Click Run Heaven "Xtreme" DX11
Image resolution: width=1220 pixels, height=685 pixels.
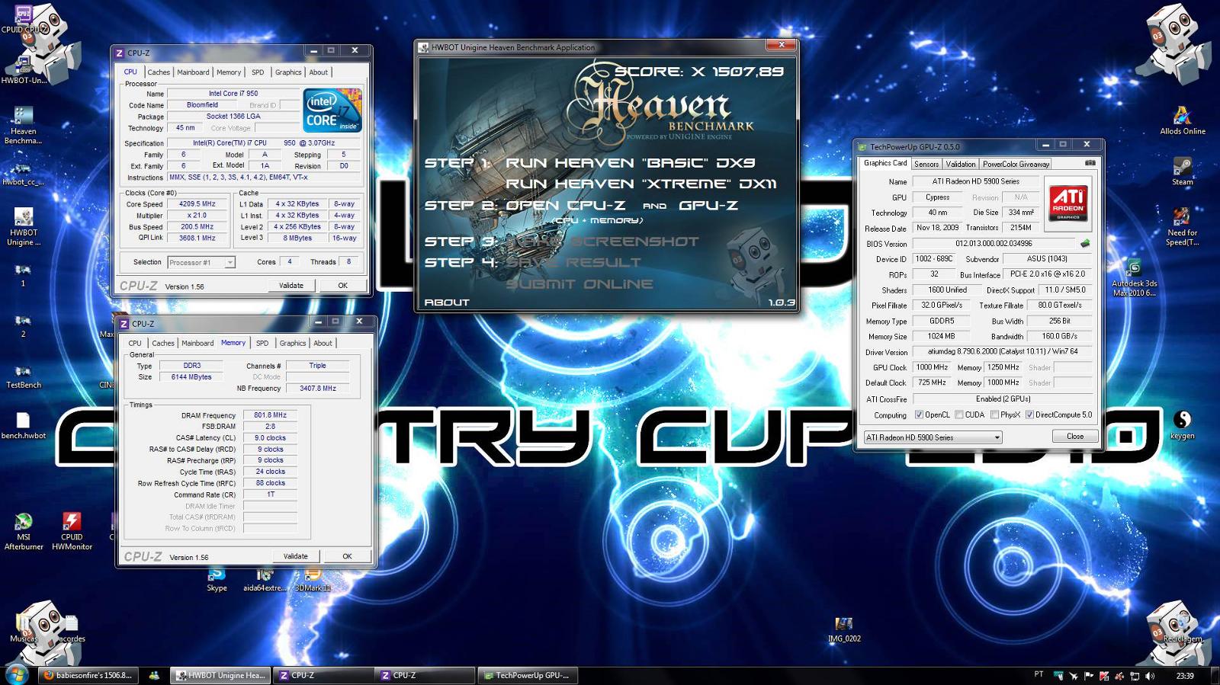tap(641, 184)
